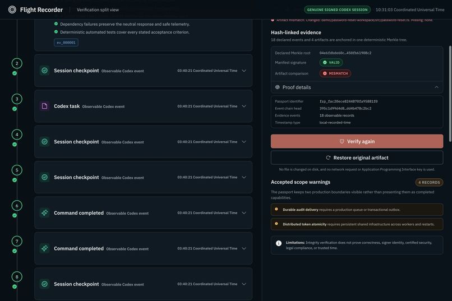Click the ev_000001 event tag
Viewport: 452px width, 301px height.
click(x=66, y=43)
